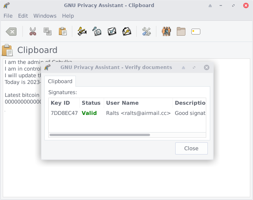Click the signatures list horizontal scrollbar
253x200 pixels.
coord(100,135)
